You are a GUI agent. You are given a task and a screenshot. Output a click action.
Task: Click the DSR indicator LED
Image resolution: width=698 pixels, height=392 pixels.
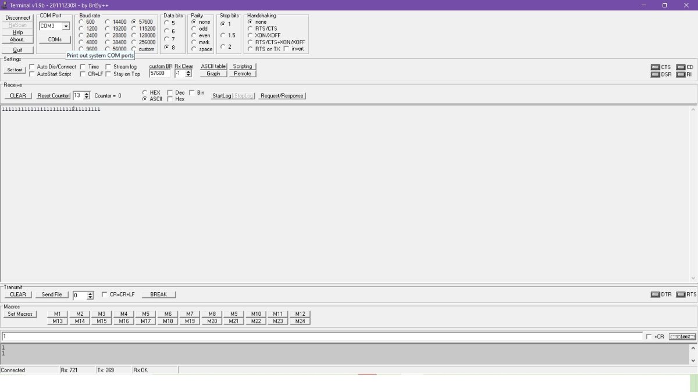[x=655, y=74]
